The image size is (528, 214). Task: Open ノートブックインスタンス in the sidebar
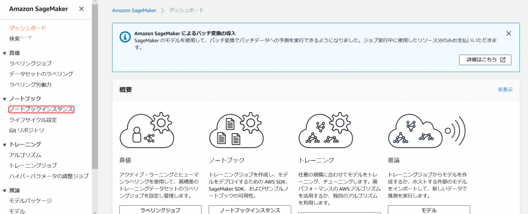pyautogui.click(x=41, y=109)
